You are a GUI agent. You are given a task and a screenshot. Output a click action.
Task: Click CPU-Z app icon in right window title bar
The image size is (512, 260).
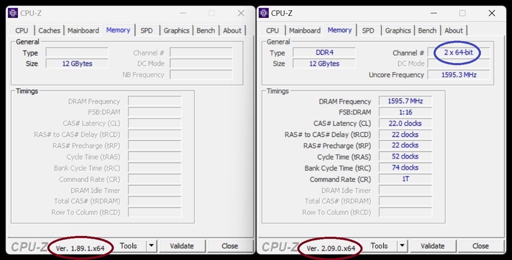[x=263, y=13]
